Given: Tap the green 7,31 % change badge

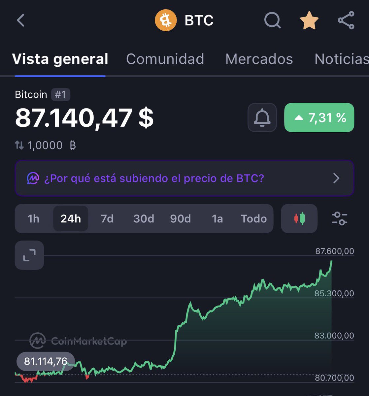Looking at the screenshot, I should (x=319, y=117).
